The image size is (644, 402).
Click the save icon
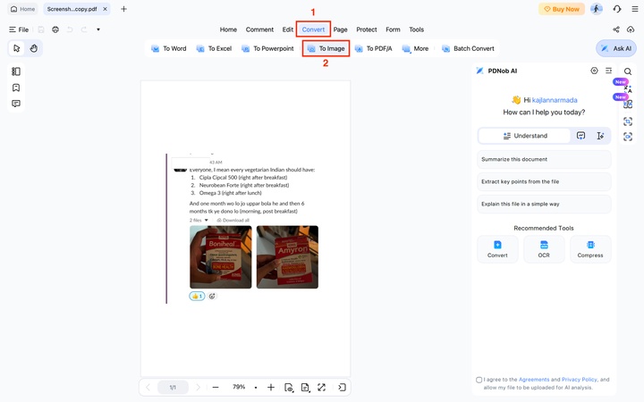[41, 29]
